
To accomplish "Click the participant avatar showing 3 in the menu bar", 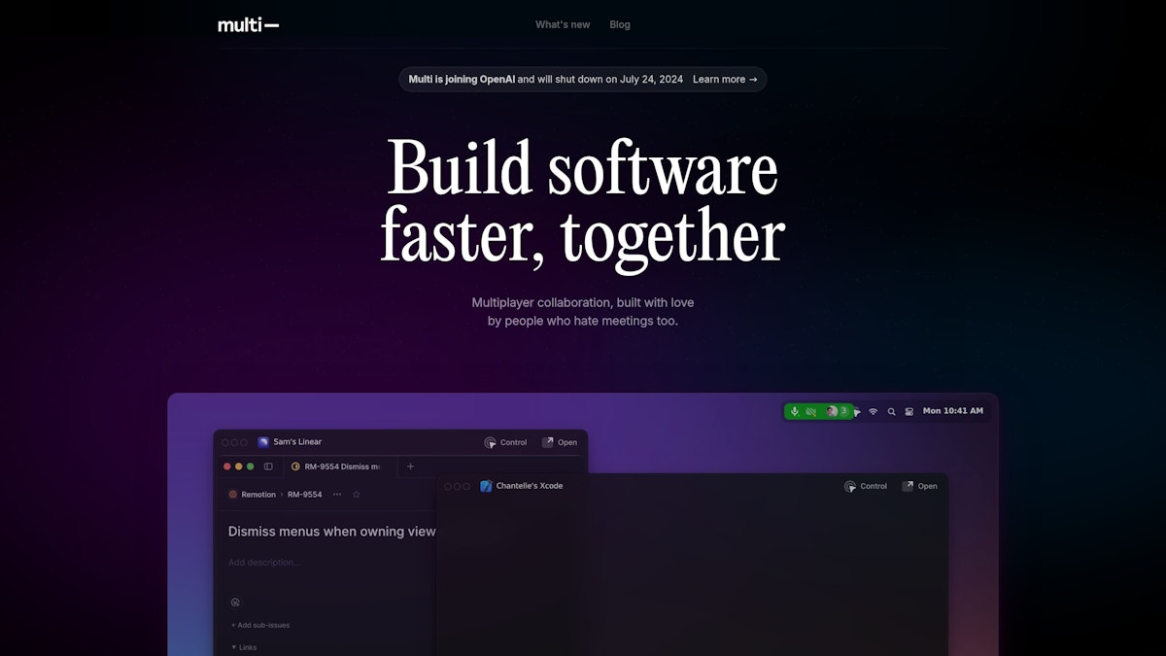I will click(838, 411).
